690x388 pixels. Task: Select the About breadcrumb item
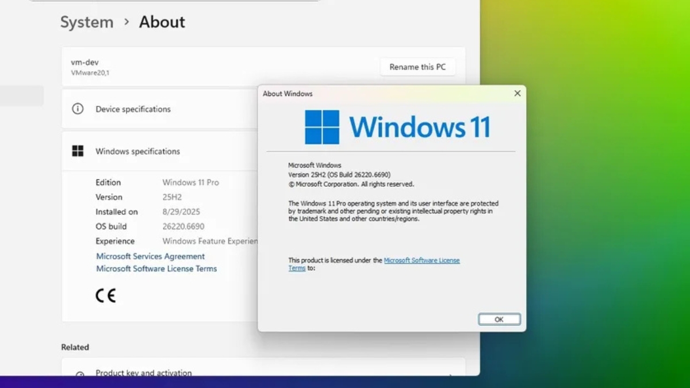[162, 22]
